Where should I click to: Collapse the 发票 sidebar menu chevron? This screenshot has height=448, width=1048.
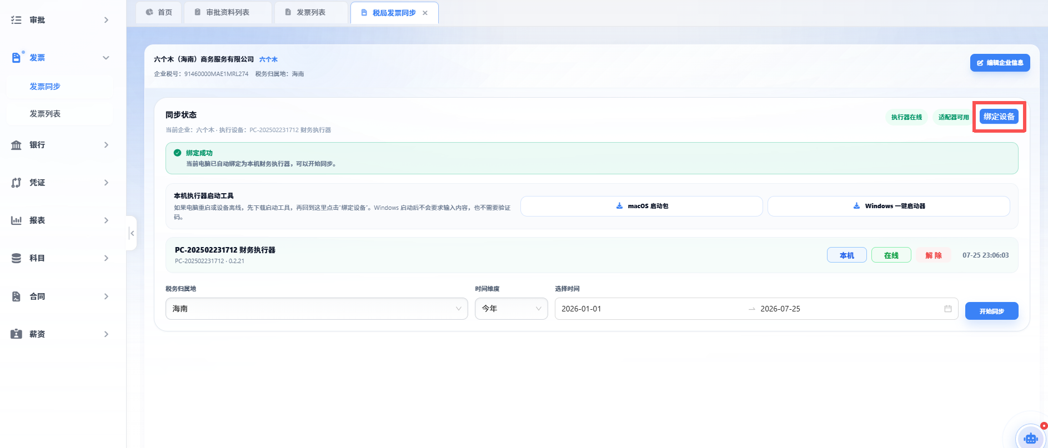[106, 58]
